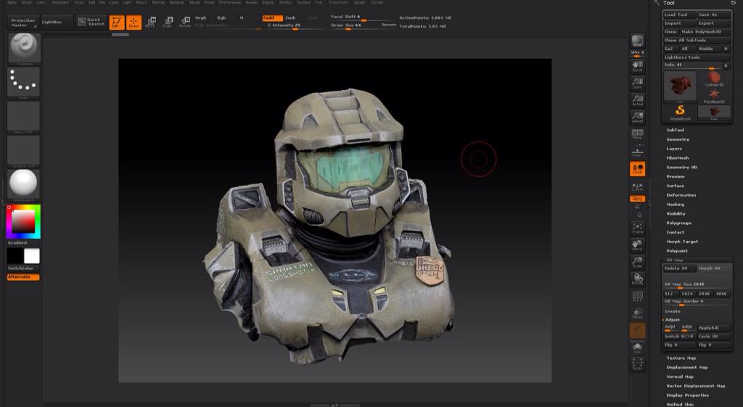Collapse the UV Map section header

(675, 260)
